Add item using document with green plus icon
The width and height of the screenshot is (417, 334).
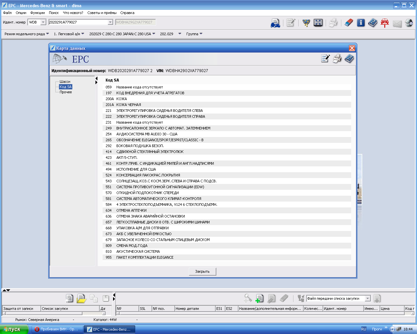click(259, 298)
